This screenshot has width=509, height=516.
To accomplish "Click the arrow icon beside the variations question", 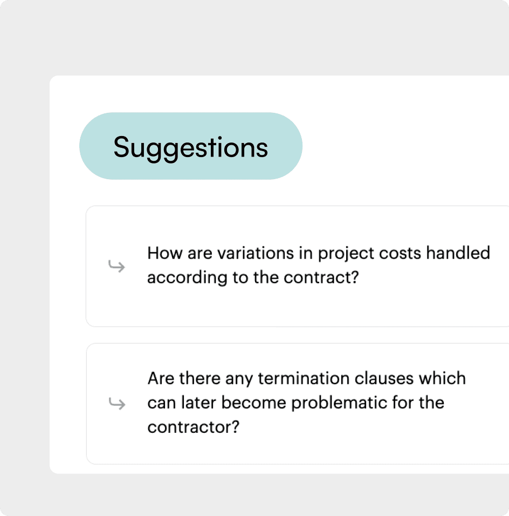I will [116, 266].
